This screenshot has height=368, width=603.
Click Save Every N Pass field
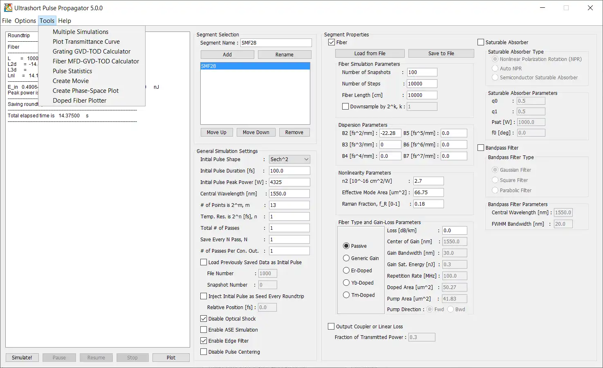(x=289, y=239)
